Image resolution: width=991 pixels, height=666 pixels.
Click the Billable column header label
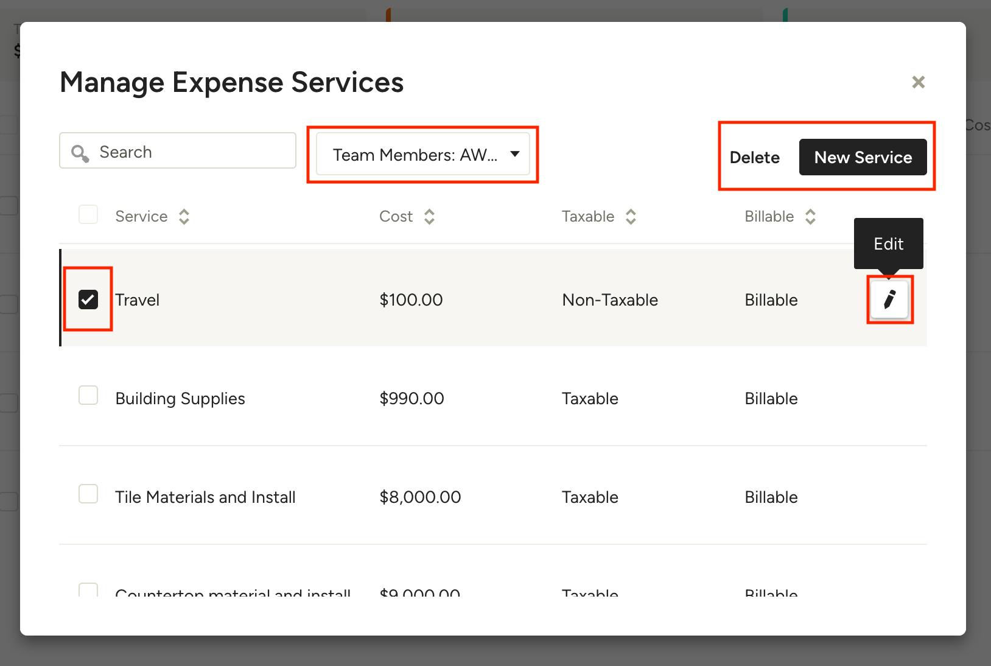pyautogui.click(x=769, y=217)
